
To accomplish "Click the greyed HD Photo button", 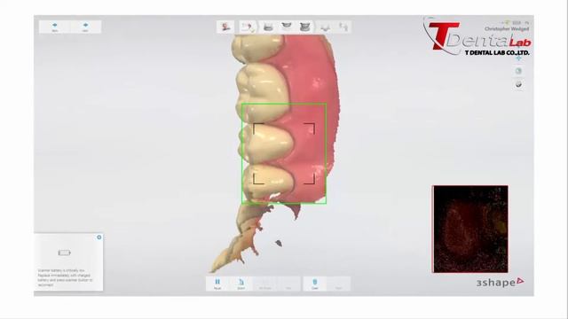I will 265,284.
